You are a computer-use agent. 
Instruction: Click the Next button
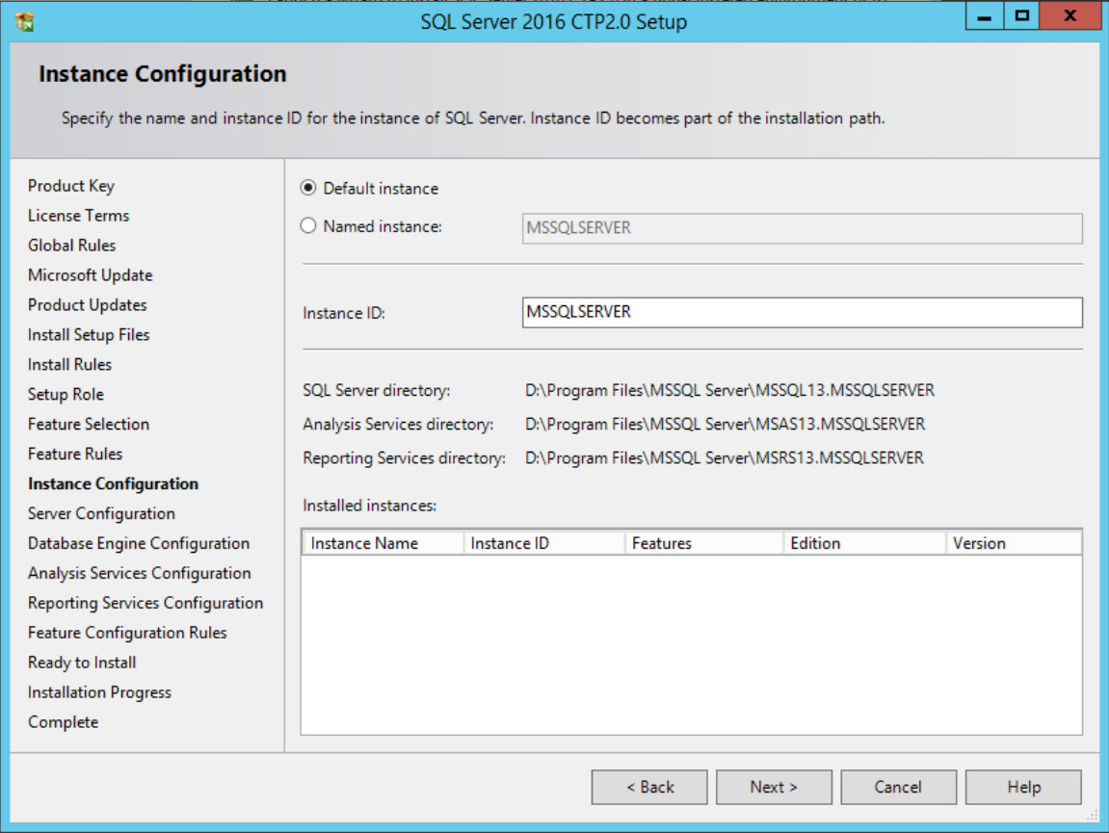[x=774, y=787]
